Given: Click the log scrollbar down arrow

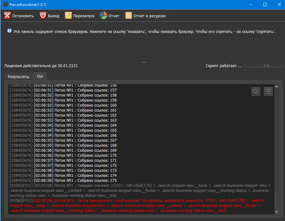Looking at the screenshot, I should coord(277,212).
